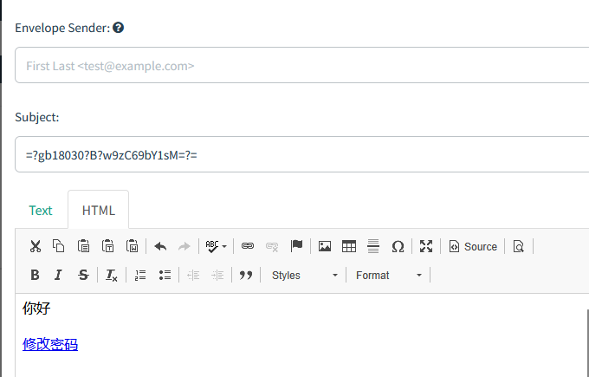
Task: Click the Cut scissors icon
Action: pos(36,247)
